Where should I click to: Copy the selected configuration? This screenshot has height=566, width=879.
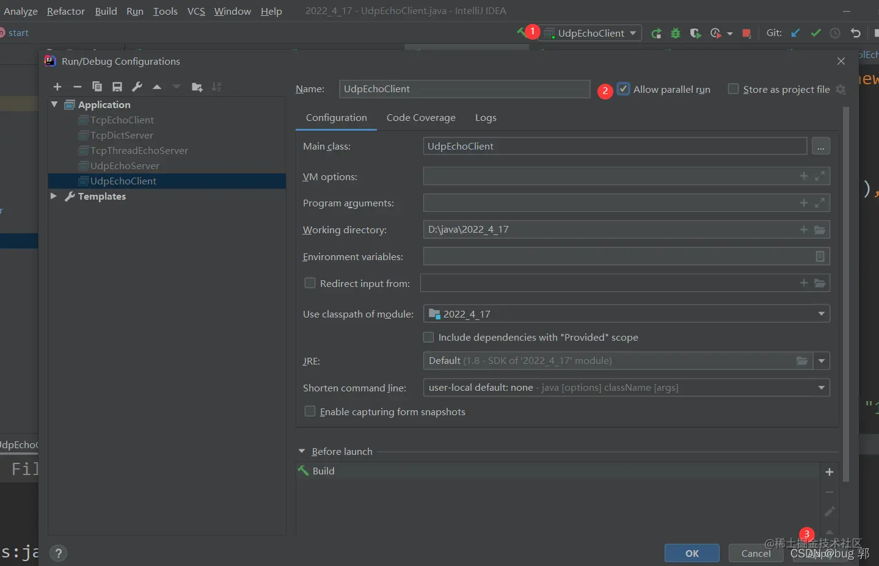[x=97, y=87]
